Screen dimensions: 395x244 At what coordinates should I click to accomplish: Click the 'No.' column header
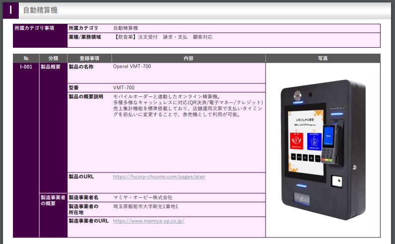coord(26,58)
